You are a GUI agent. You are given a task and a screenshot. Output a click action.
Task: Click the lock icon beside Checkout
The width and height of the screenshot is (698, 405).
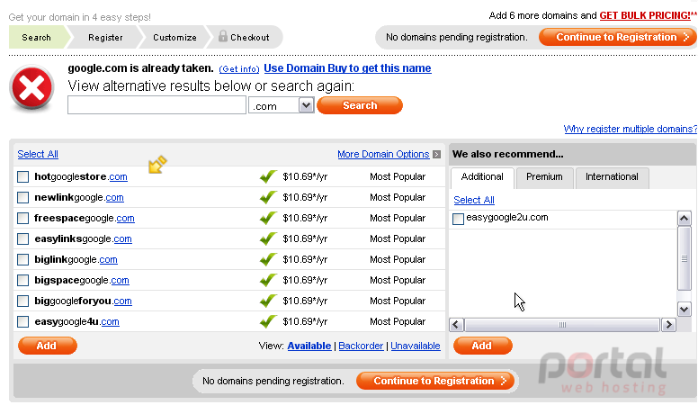[x=223, y=36]
